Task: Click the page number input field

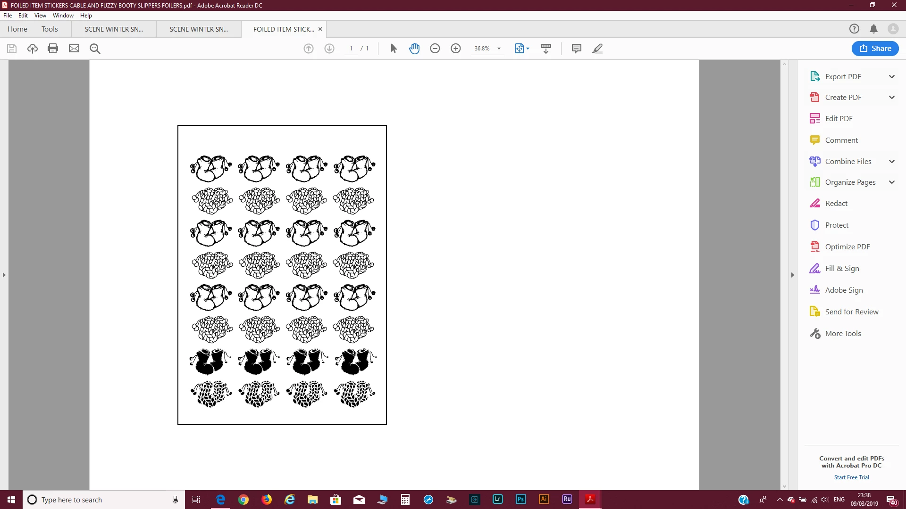Action: click(x=351, y=49)
